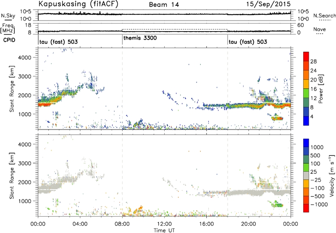Click the -1000 velocity scale value

point(319,204)
